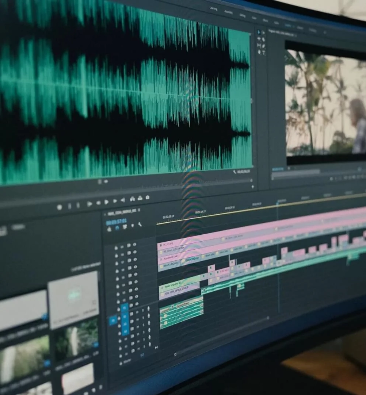Select the Pen tool
366x395 pixels.
pyautogui.click(x=264, y=46)
